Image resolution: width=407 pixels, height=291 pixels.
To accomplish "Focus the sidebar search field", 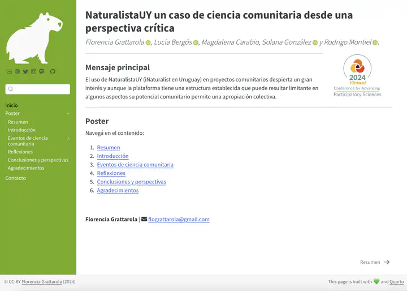I will 38,89.
